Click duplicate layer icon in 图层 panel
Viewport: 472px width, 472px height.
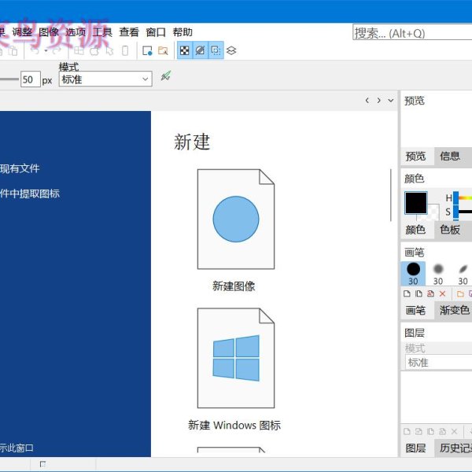click(x=430, y=432)
